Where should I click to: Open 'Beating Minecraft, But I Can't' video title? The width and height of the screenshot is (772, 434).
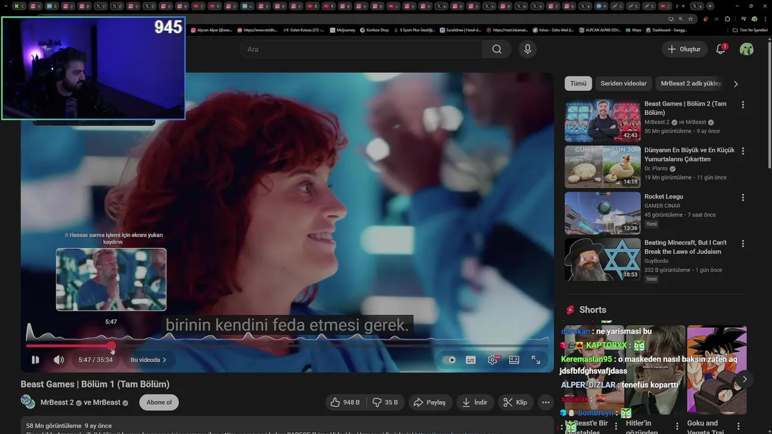tap(686, 247)
